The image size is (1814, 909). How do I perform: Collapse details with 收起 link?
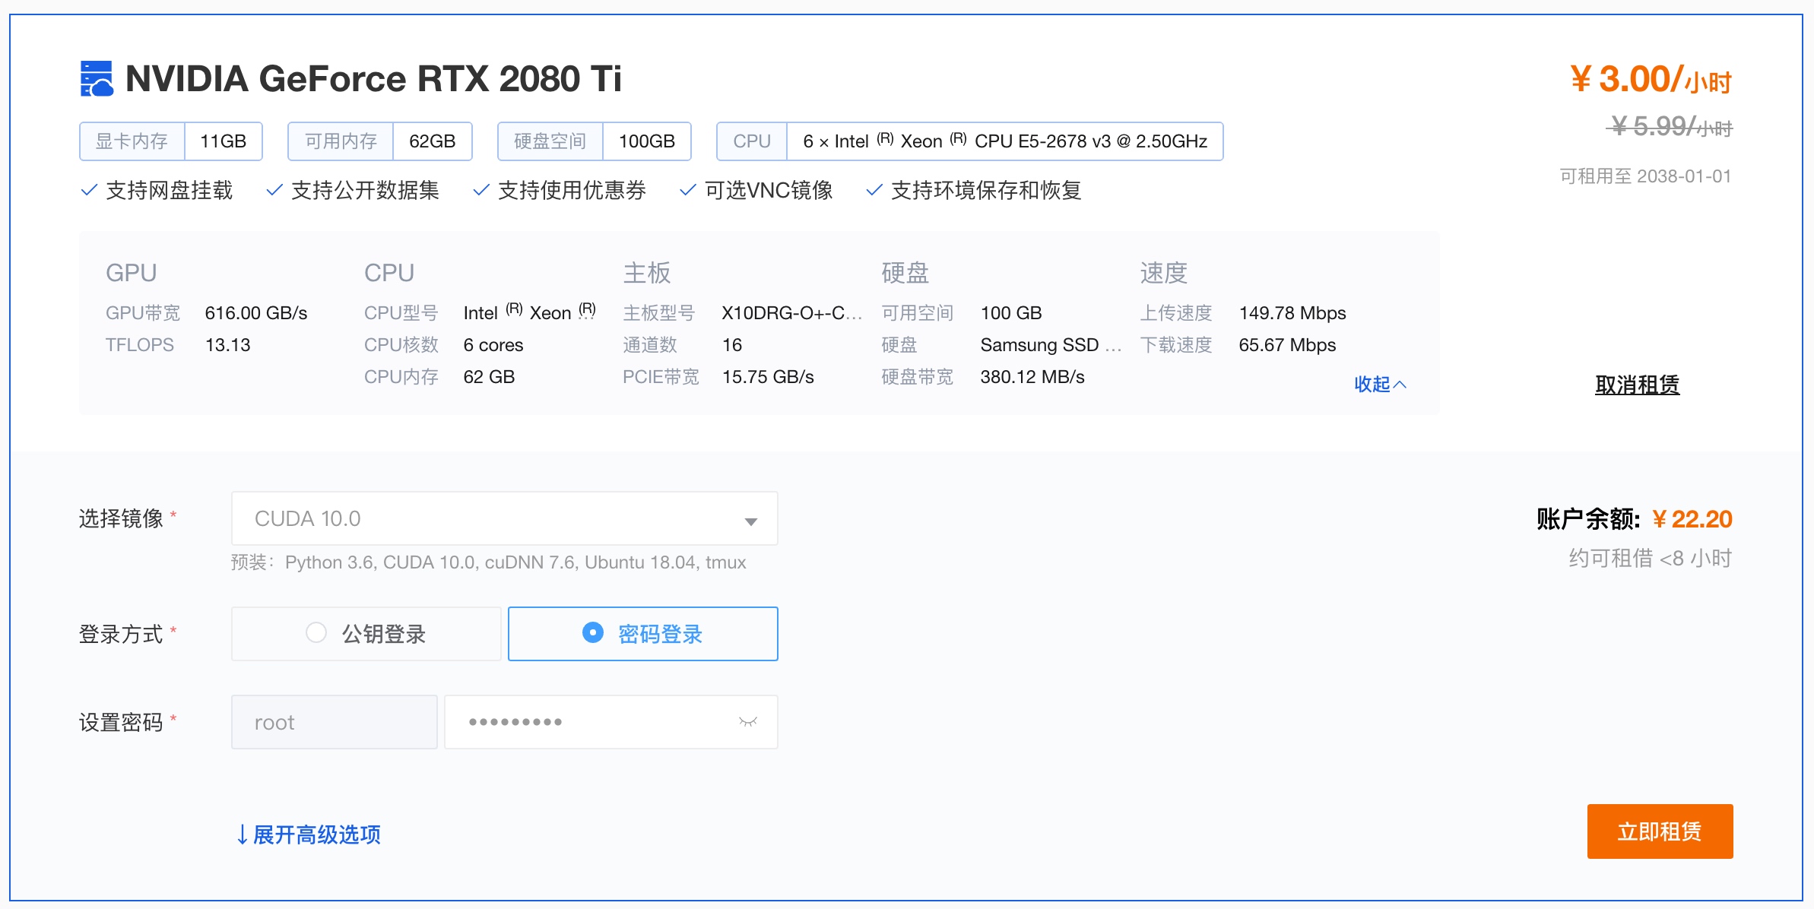coord(1380,385)
